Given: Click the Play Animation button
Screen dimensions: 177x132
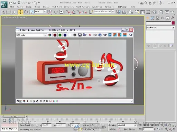Looking at the screenshot, I should click(148, 125).
